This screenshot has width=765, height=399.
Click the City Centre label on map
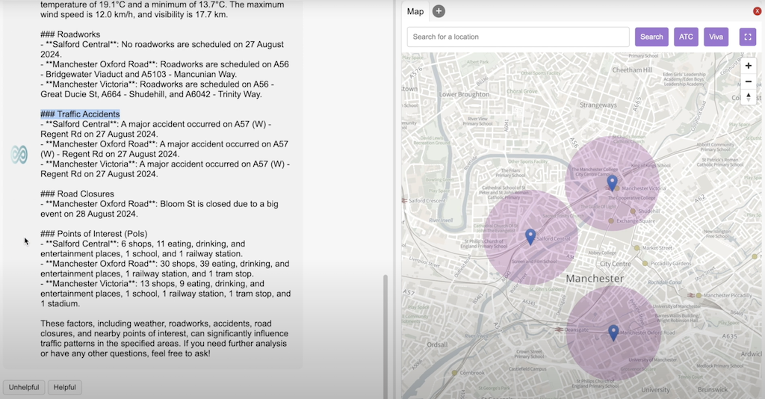(x=616, y=264)
